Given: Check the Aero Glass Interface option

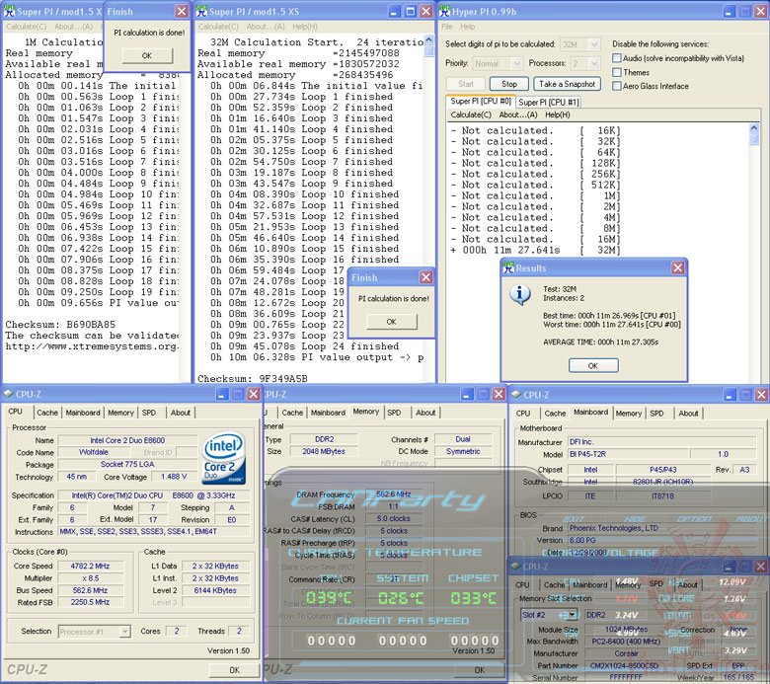Looking at the screenshot, I should [618, 86].
